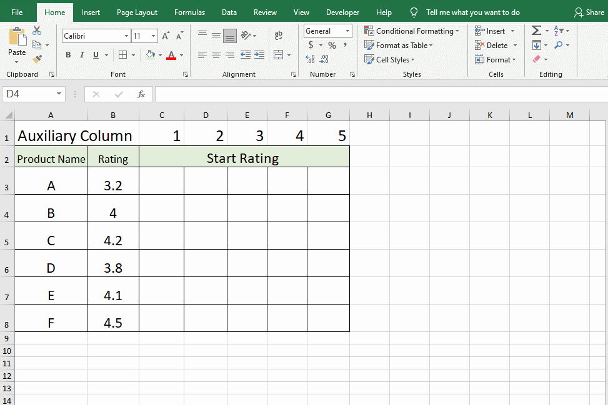Open the Paste options arrow
The height and width of the screenshot is (405, 608).
pyautogui.click(x=17, y=62)
